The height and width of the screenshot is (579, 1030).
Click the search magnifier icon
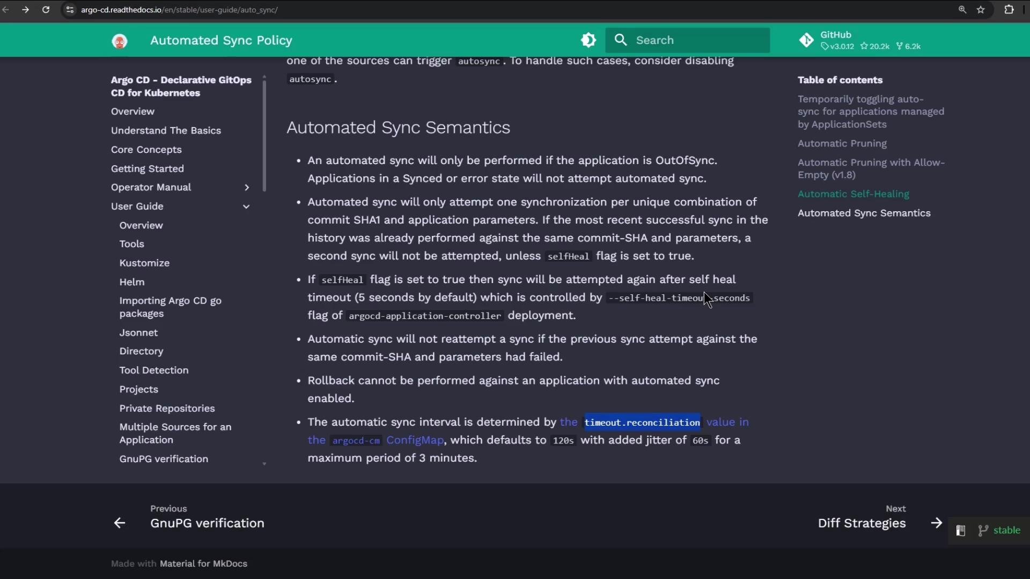coord(621,40)
